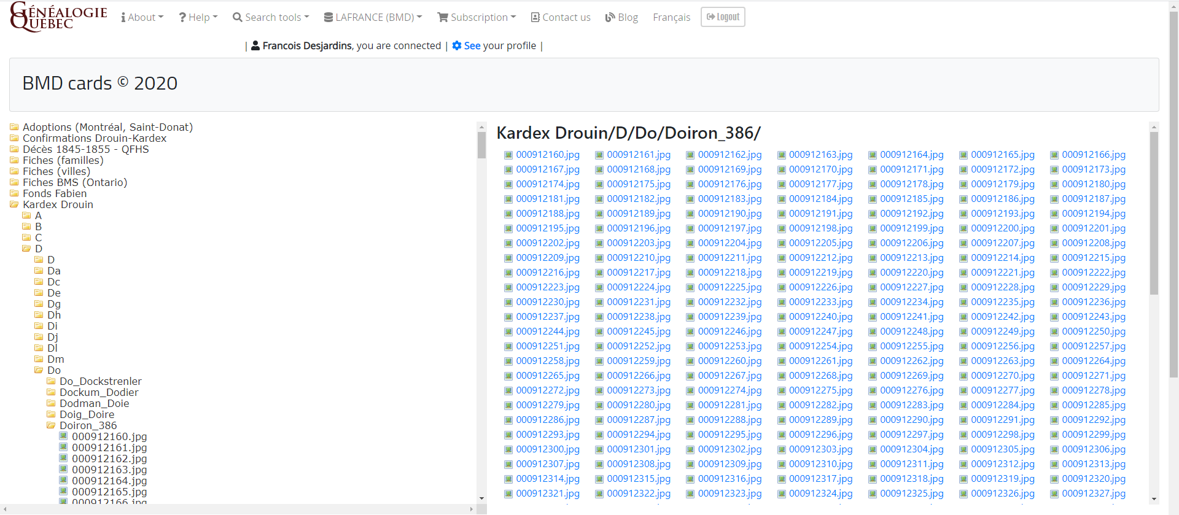Select 000912164.jpg in the tree
This screenshot has height=515, width=1179.
(x=109, y=481)
